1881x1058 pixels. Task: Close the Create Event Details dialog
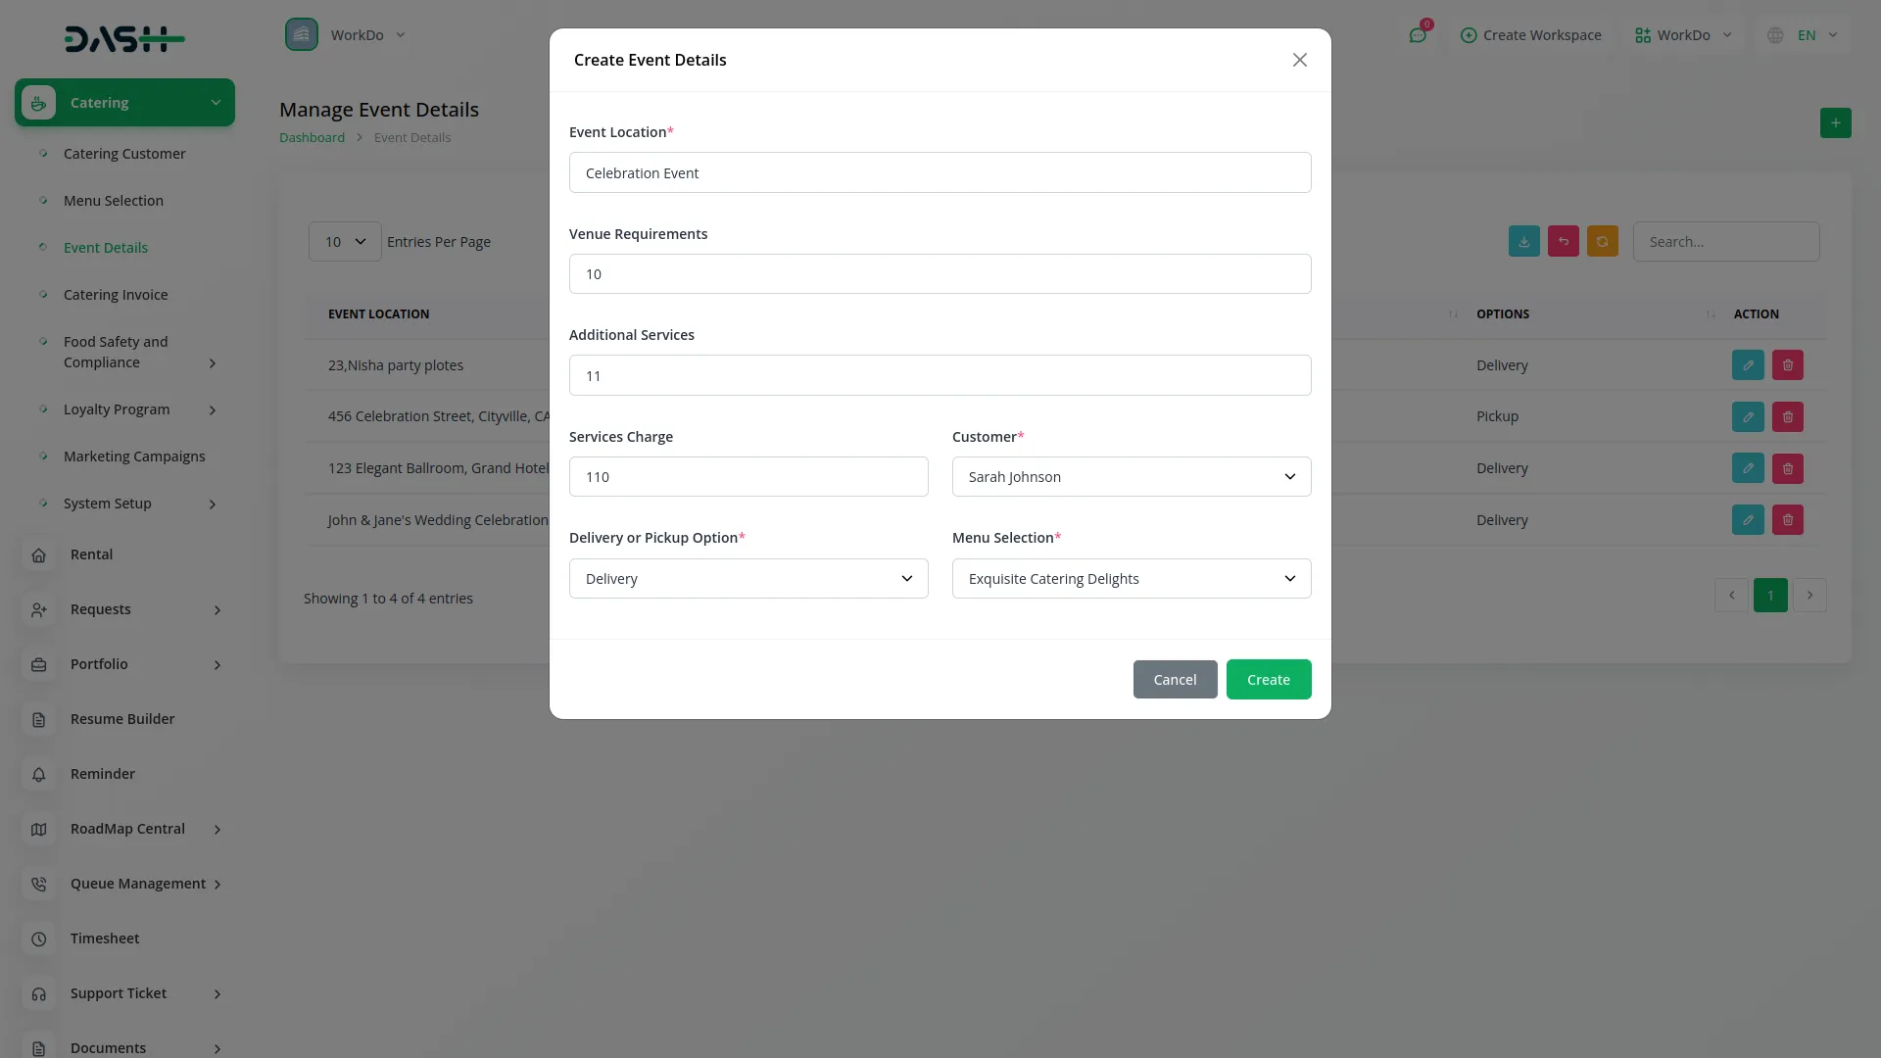pyautogui.click(x=1299, y=61)
